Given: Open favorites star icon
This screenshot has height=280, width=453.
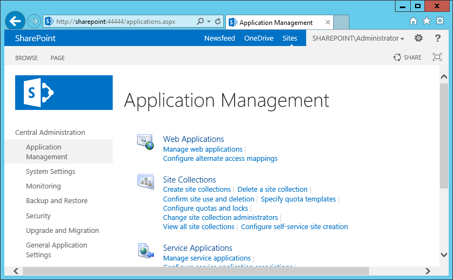Looking at the screenshot, I should click(x=426, y=21).
